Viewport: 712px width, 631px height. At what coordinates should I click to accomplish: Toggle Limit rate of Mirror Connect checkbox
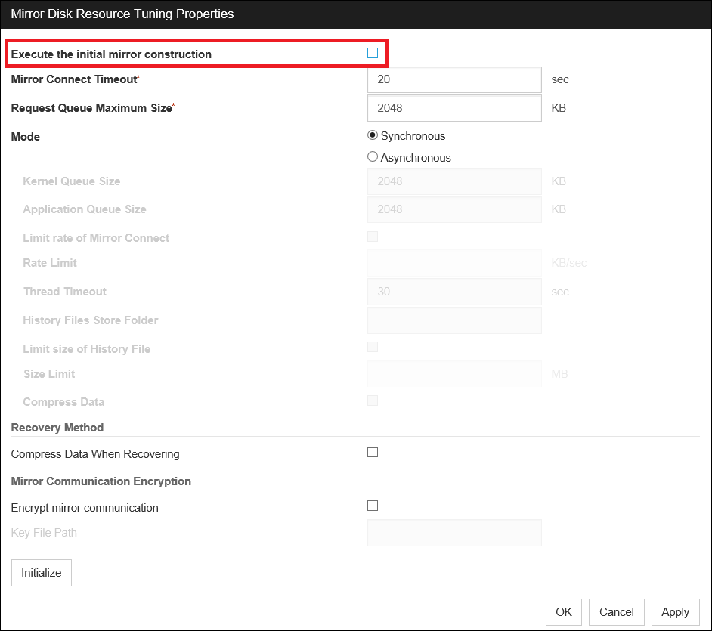pos(372,237)
